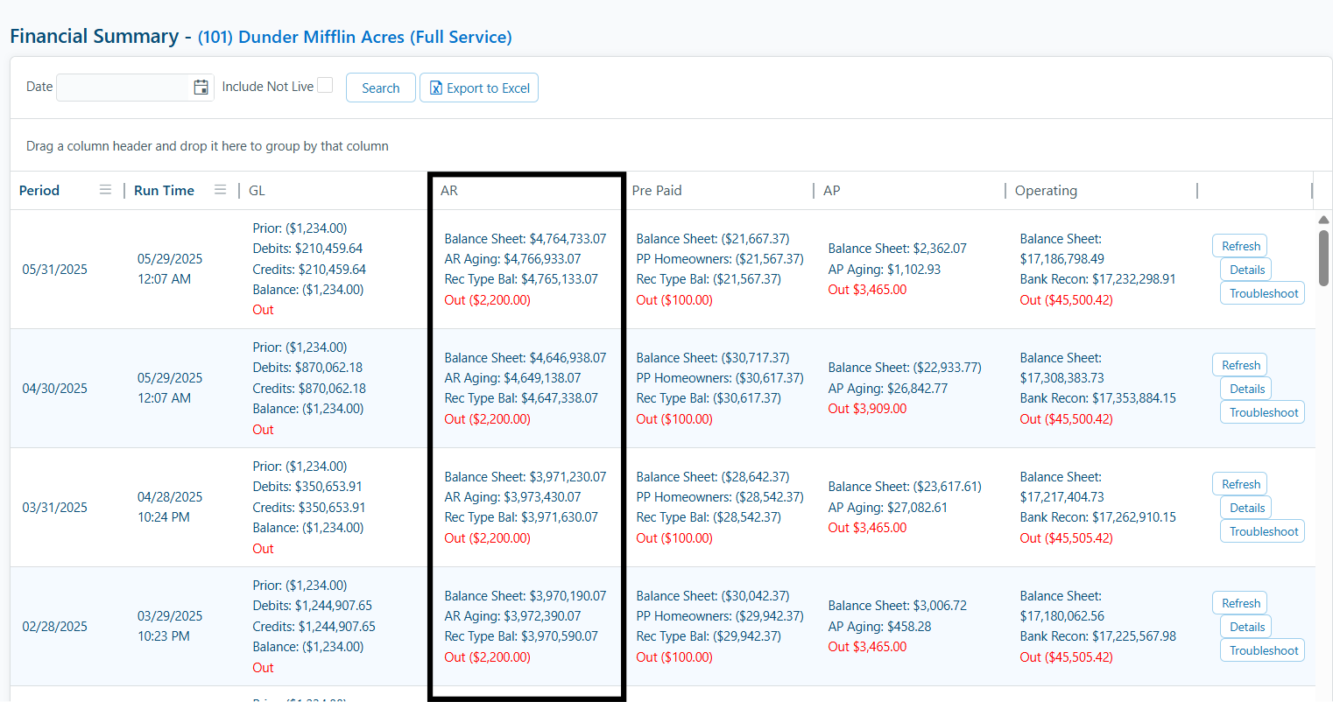
Task: Troubleshoot the 03/31/2025 period
Action: coord(1263,531)
